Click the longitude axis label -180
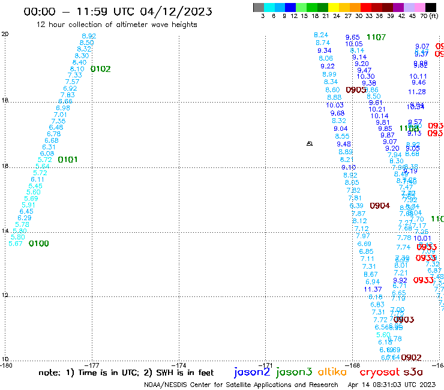The image size is (444, 390). tap(6, 365)
